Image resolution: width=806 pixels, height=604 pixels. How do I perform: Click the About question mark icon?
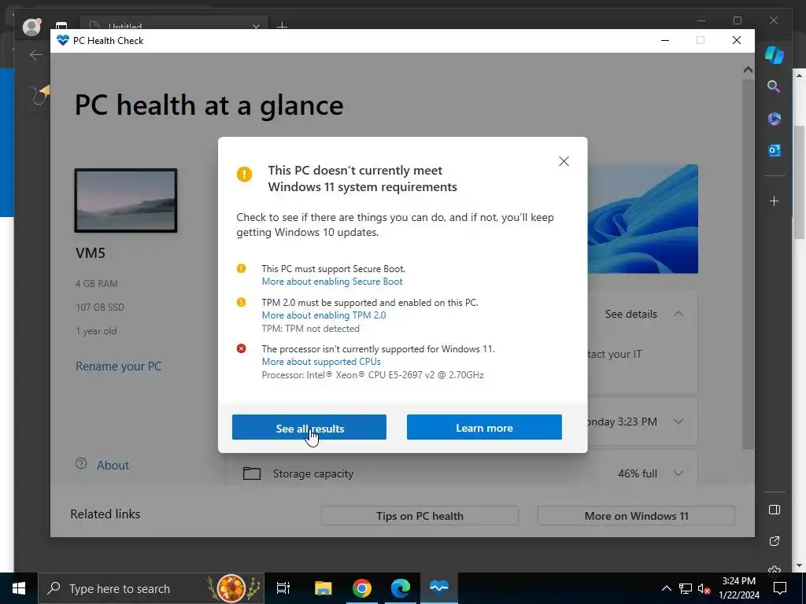pos(81,464)
